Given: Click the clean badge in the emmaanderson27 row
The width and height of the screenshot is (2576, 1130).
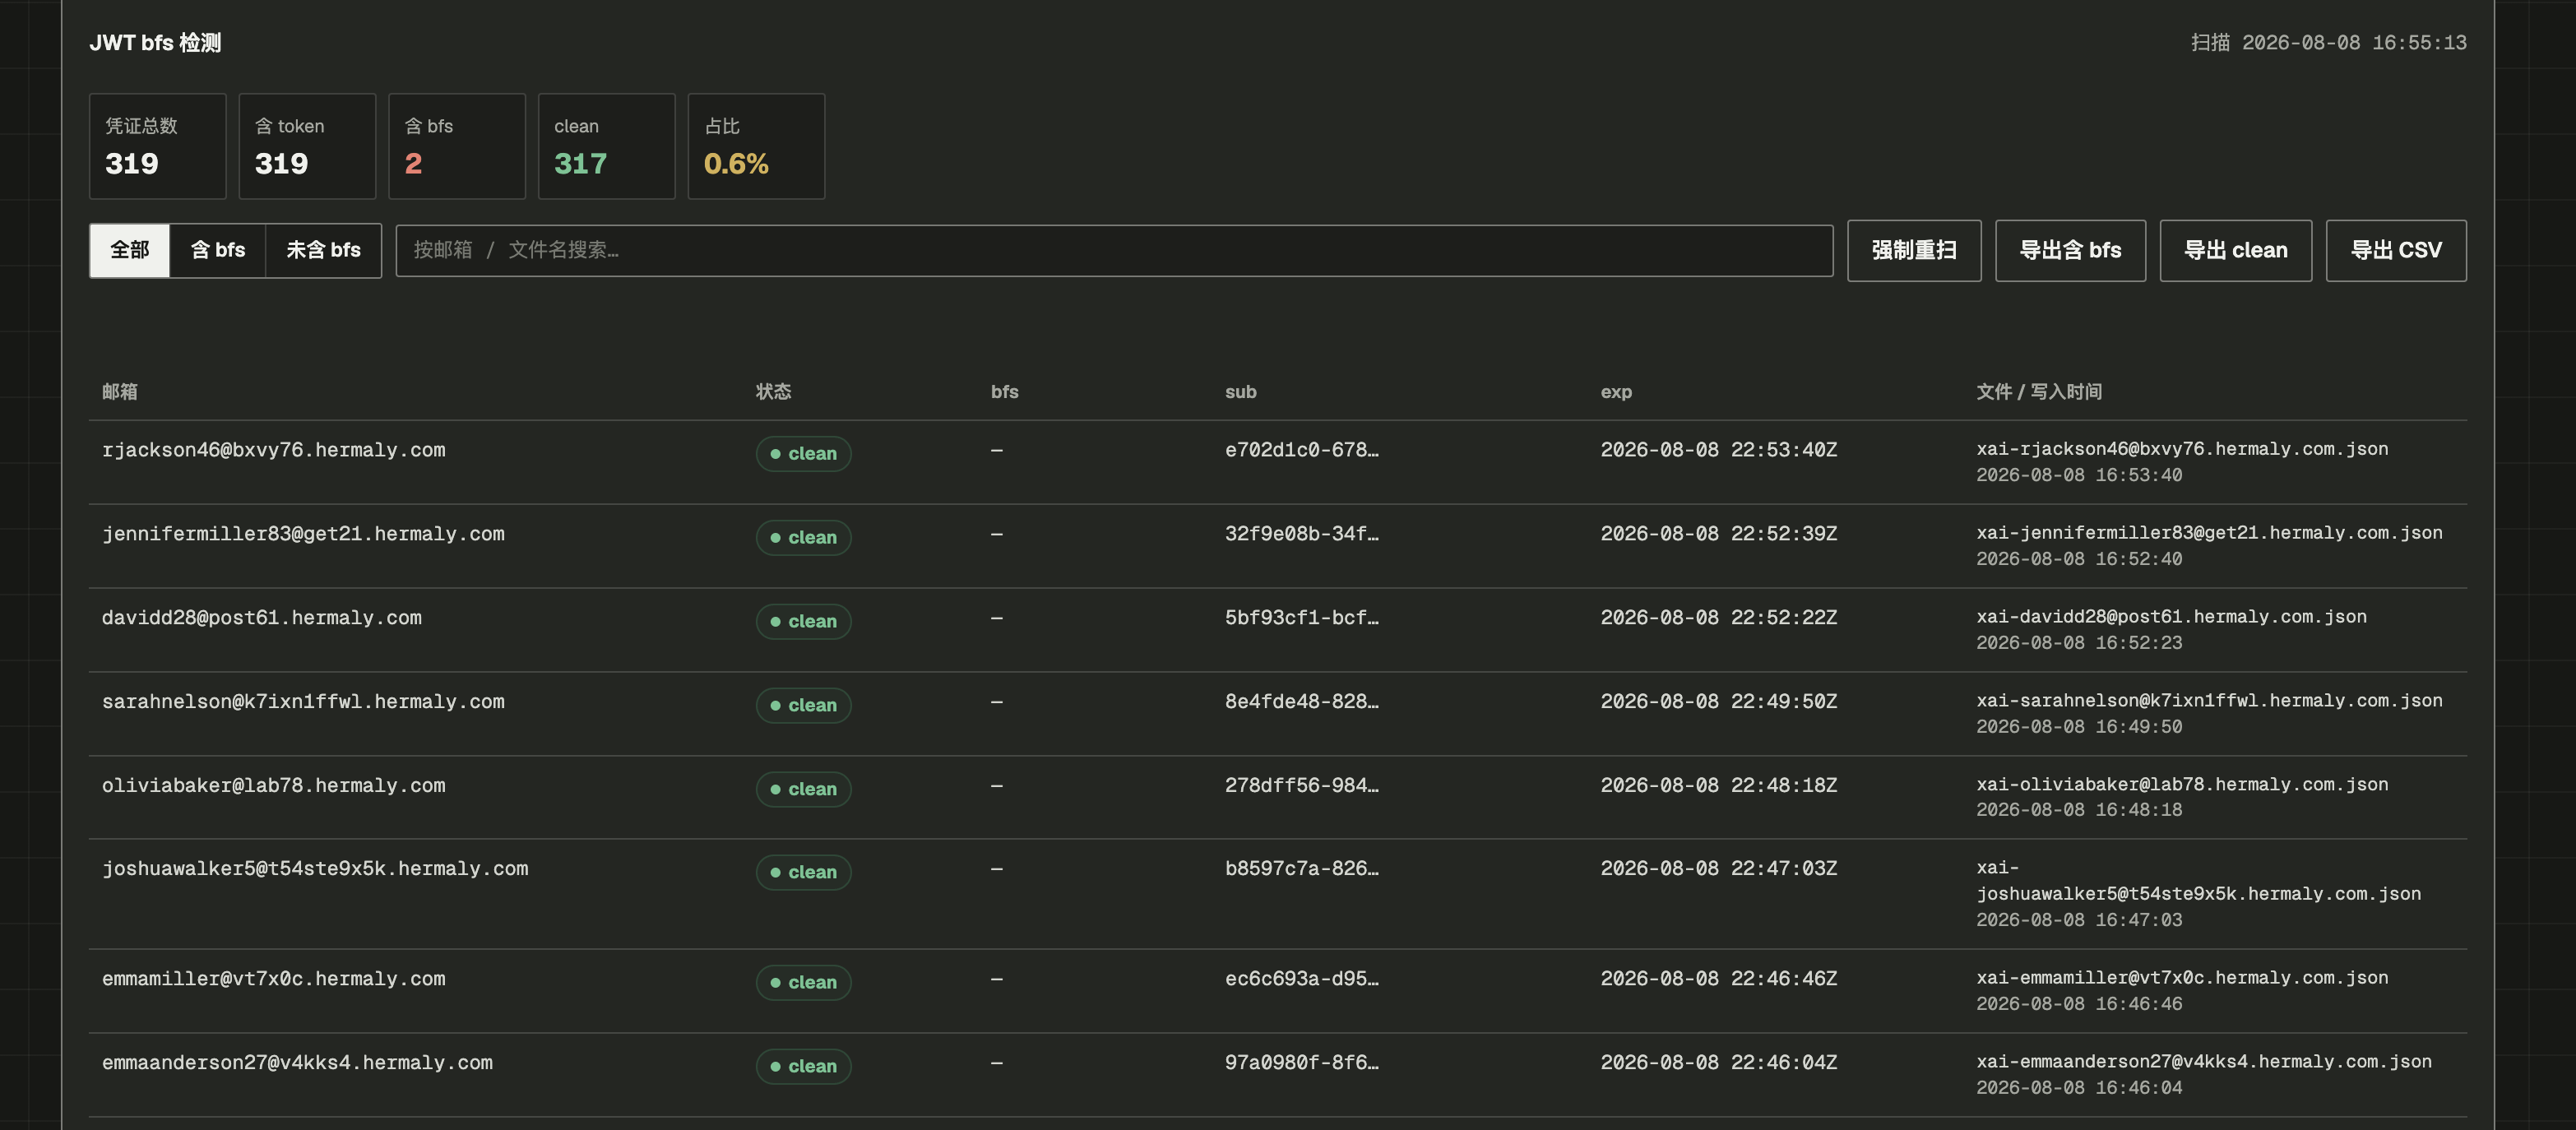Looking at the screenshot, I should pos(803,1067).
